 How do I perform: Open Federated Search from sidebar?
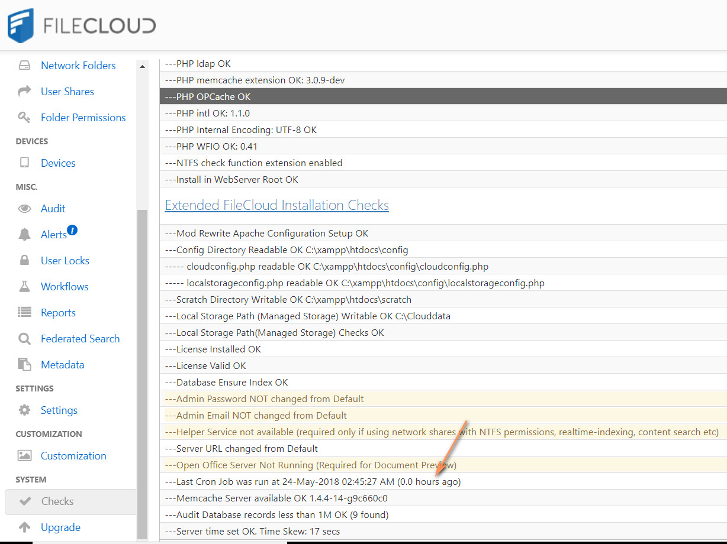(80, 339)
